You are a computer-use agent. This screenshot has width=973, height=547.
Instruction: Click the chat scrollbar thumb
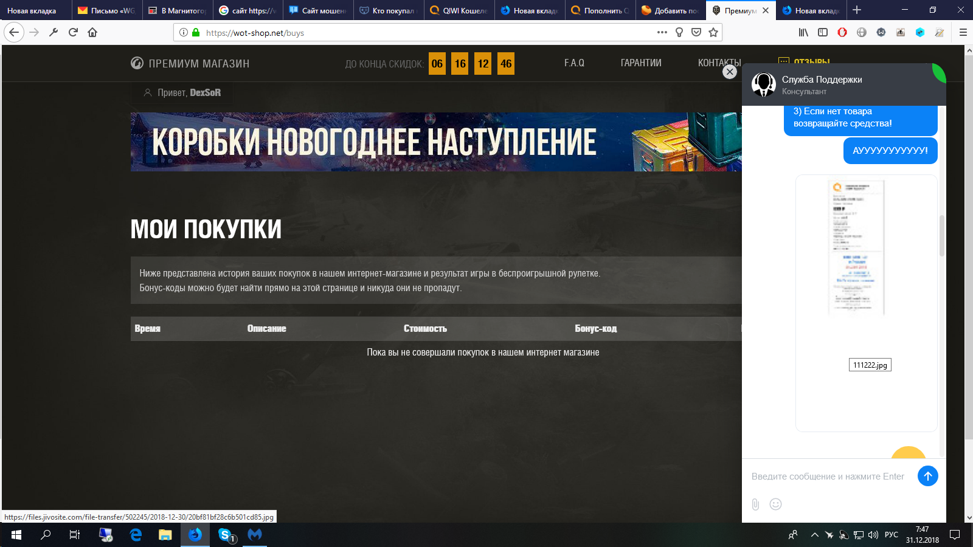coord(942,236)
